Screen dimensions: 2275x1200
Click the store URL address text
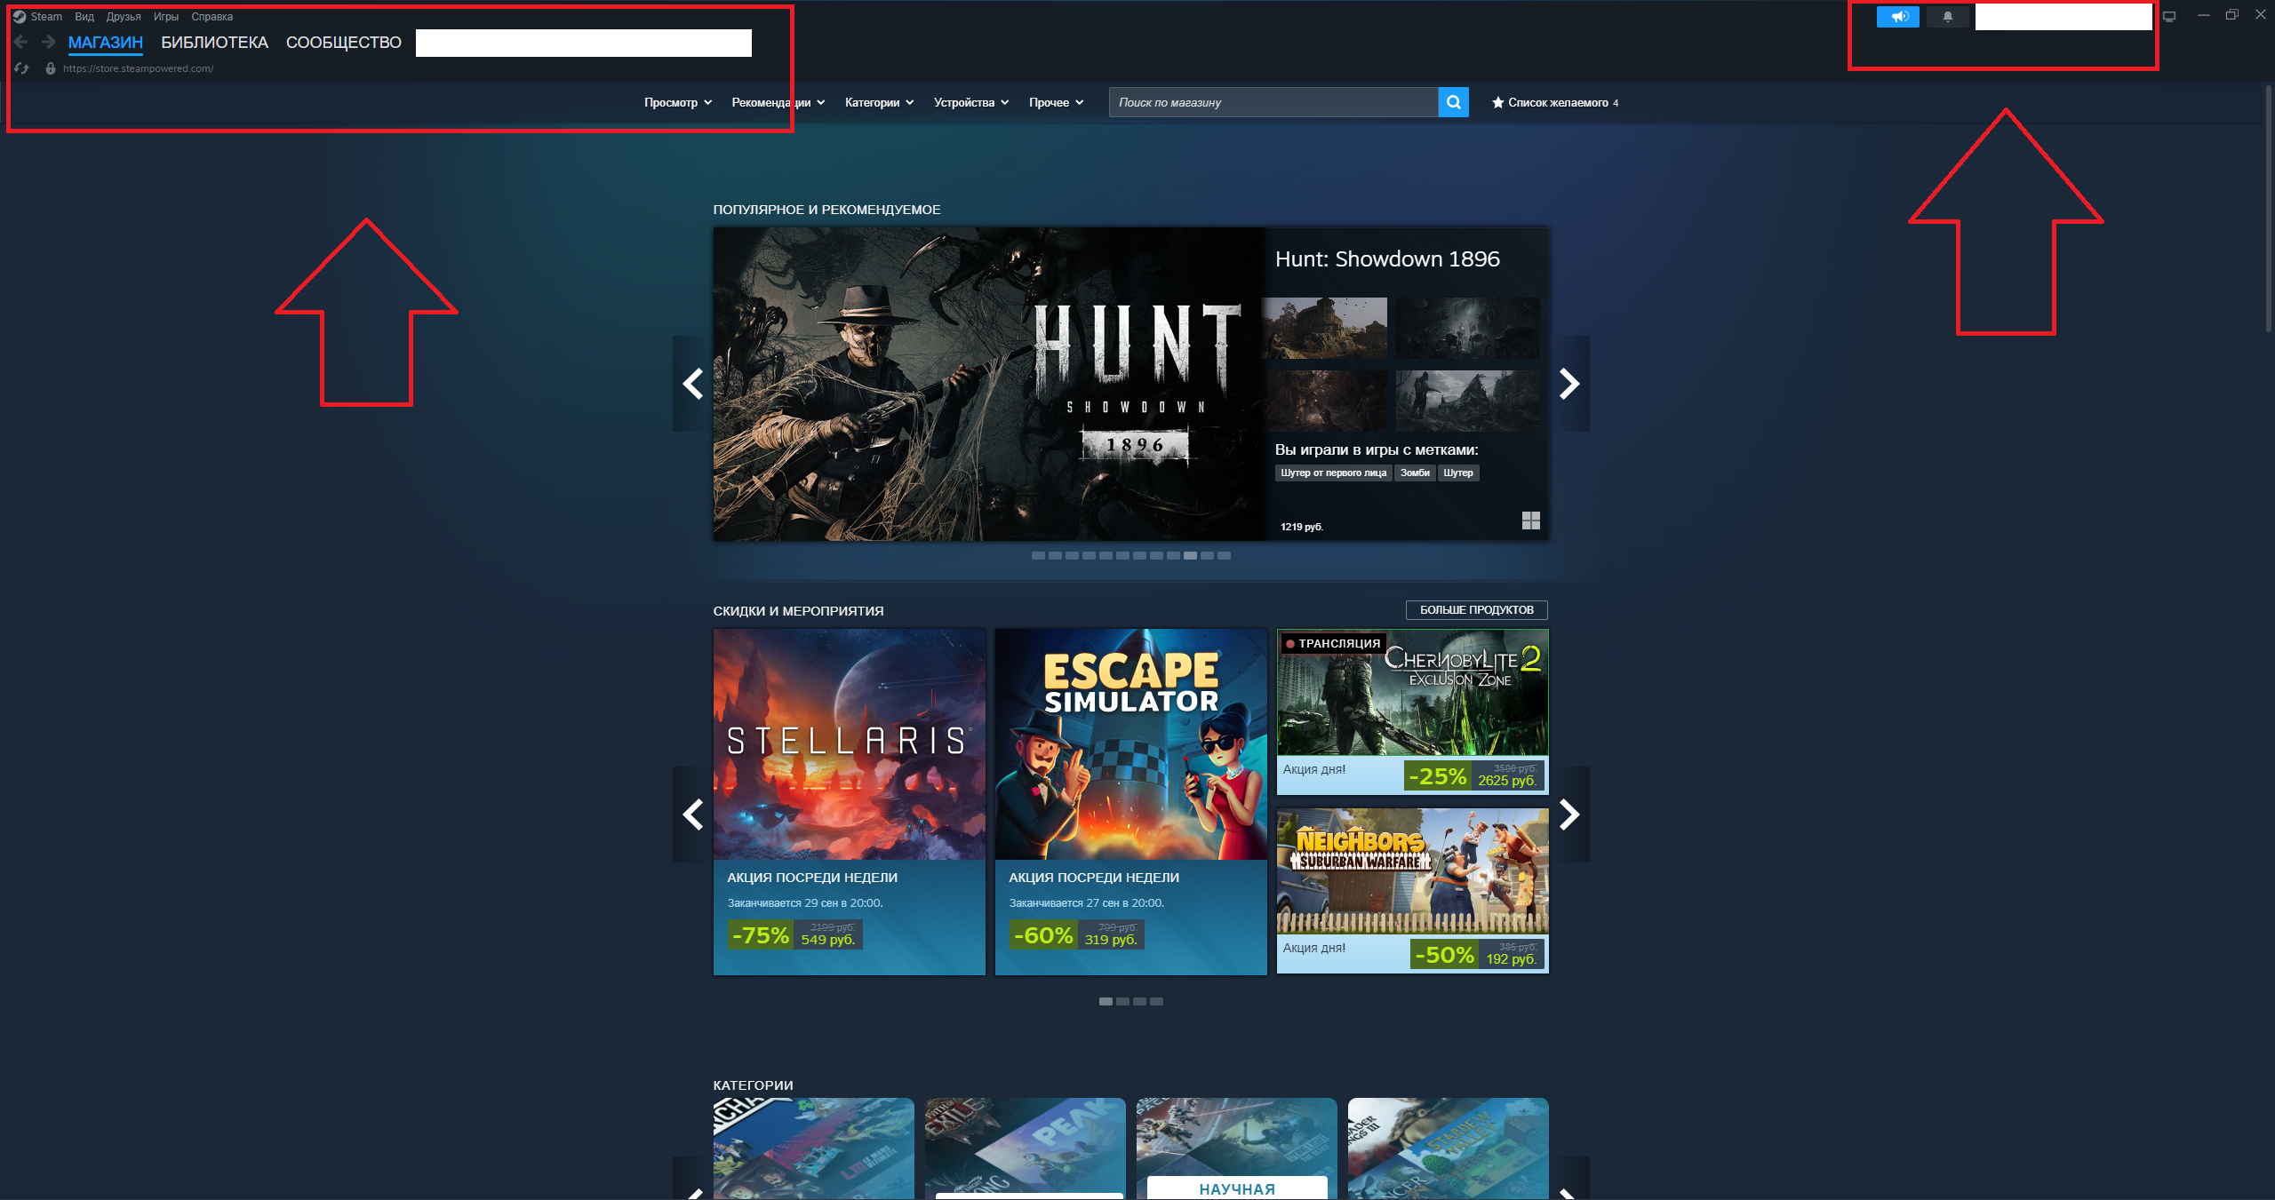[x=138, y=68]
